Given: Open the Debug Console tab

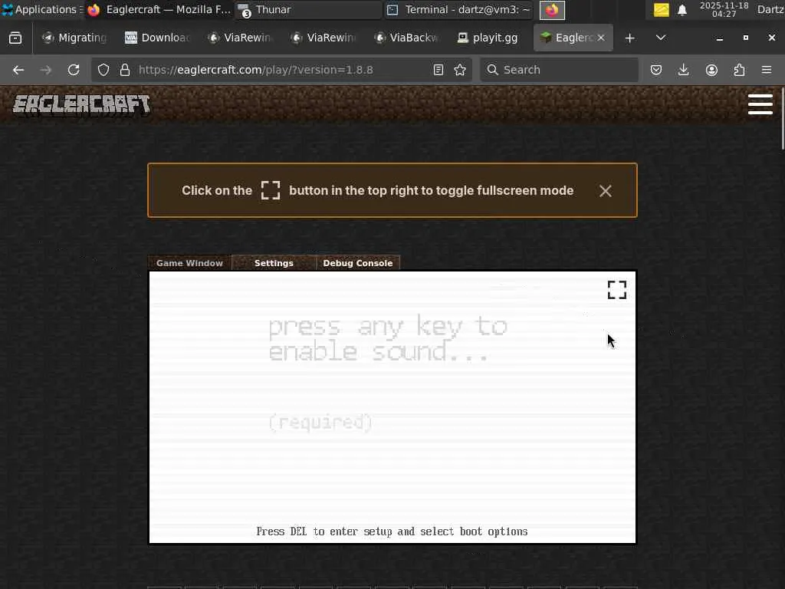Looking at the screenshot, I should point(357,263).
